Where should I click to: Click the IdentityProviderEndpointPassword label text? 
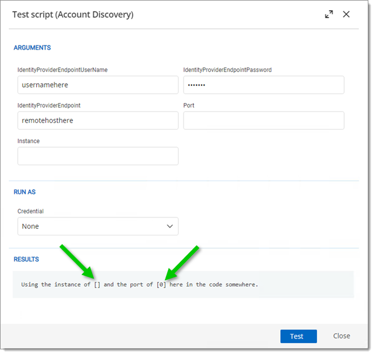227,70
